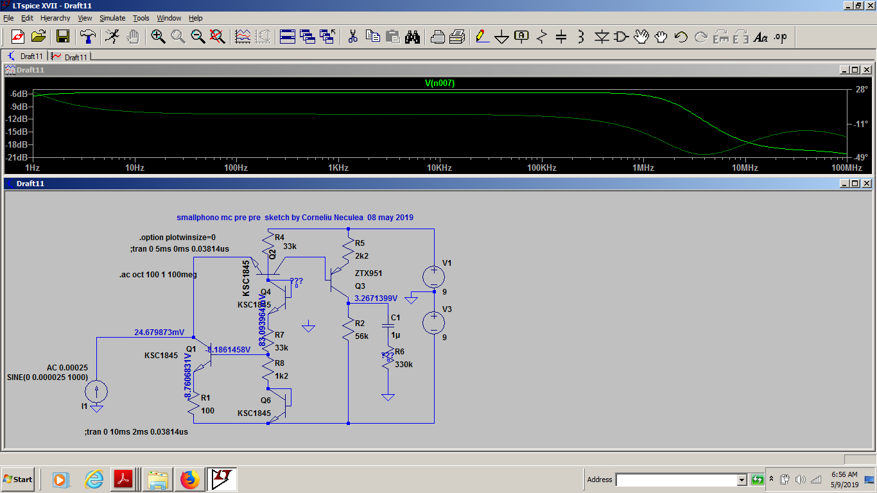Click the 1MHz frequency axis label

pyautogui.click(x=643, y=168)
